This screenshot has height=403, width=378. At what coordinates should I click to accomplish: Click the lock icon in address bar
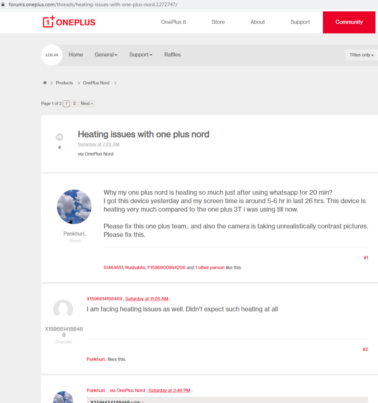pos(3,4)
